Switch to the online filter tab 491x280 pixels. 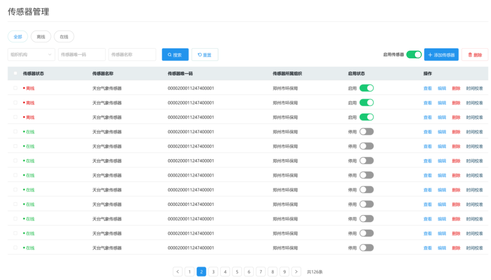[x=64, y=37]
